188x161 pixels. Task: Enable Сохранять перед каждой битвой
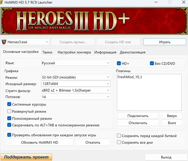(119, 136)
